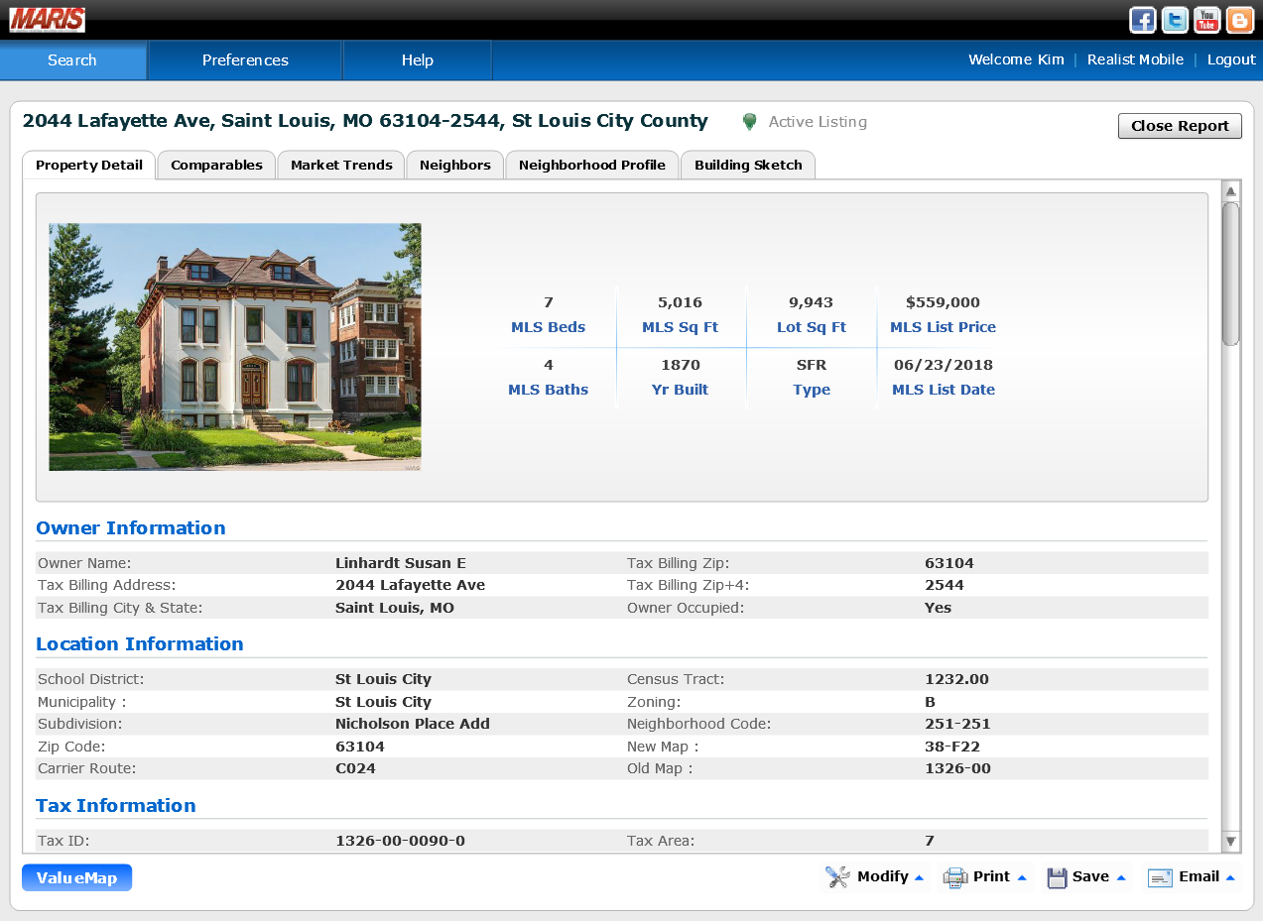1263x921 pixels.
Task: Click the Email envelope icon
Action: pos(1160,877)
